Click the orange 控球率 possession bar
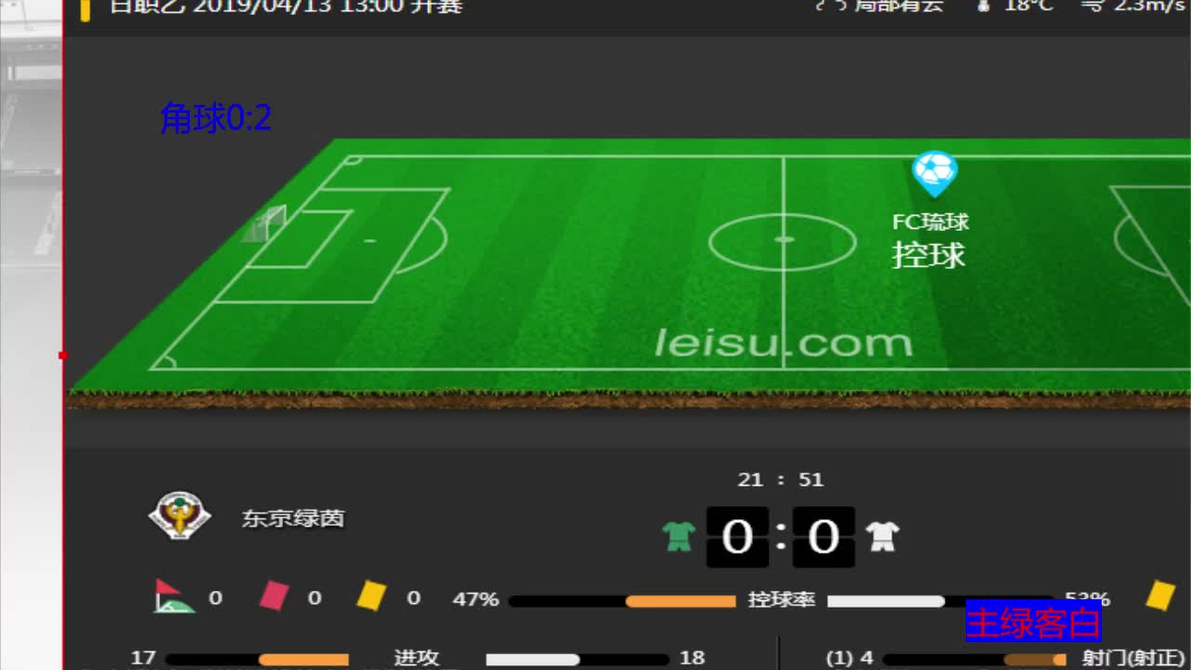The height and width of the screenshot is (670, 1191). (x=680, y=601)
